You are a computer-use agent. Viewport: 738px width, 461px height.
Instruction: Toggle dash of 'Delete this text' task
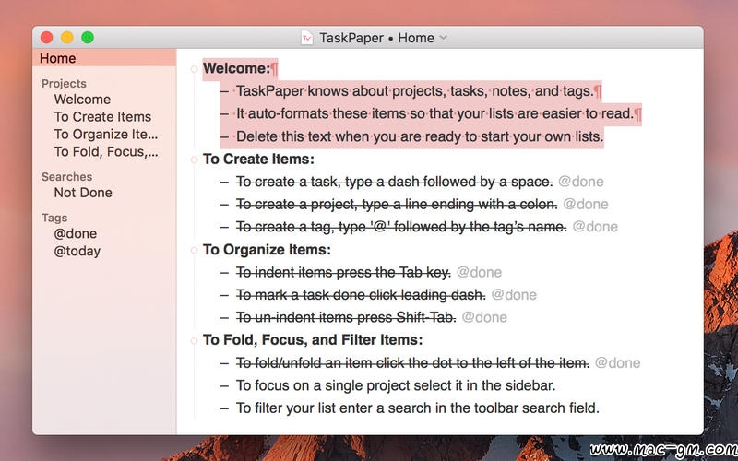(x=224, y=136)
